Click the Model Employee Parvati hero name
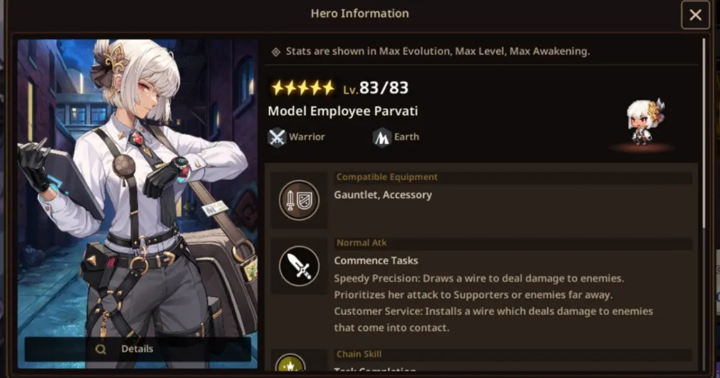This screenshot has width=720, height=378. point(343,112)
